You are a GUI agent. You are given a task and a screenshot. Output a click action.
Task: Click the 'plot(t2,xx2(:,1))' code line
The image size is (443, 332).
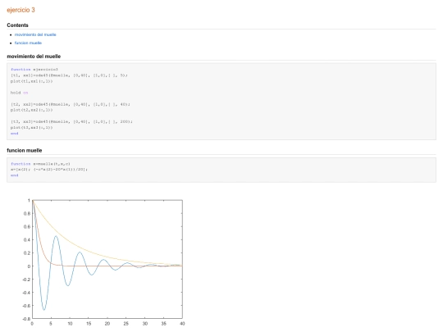coord(32,110)
